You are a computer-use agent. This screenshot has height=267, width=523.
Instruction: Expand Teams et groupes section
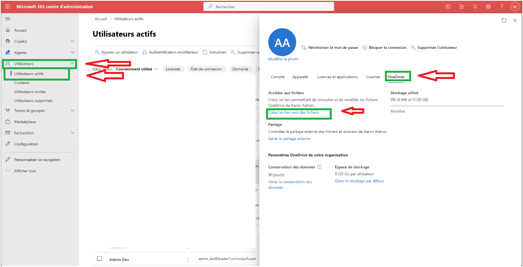[x=72, y=111]
